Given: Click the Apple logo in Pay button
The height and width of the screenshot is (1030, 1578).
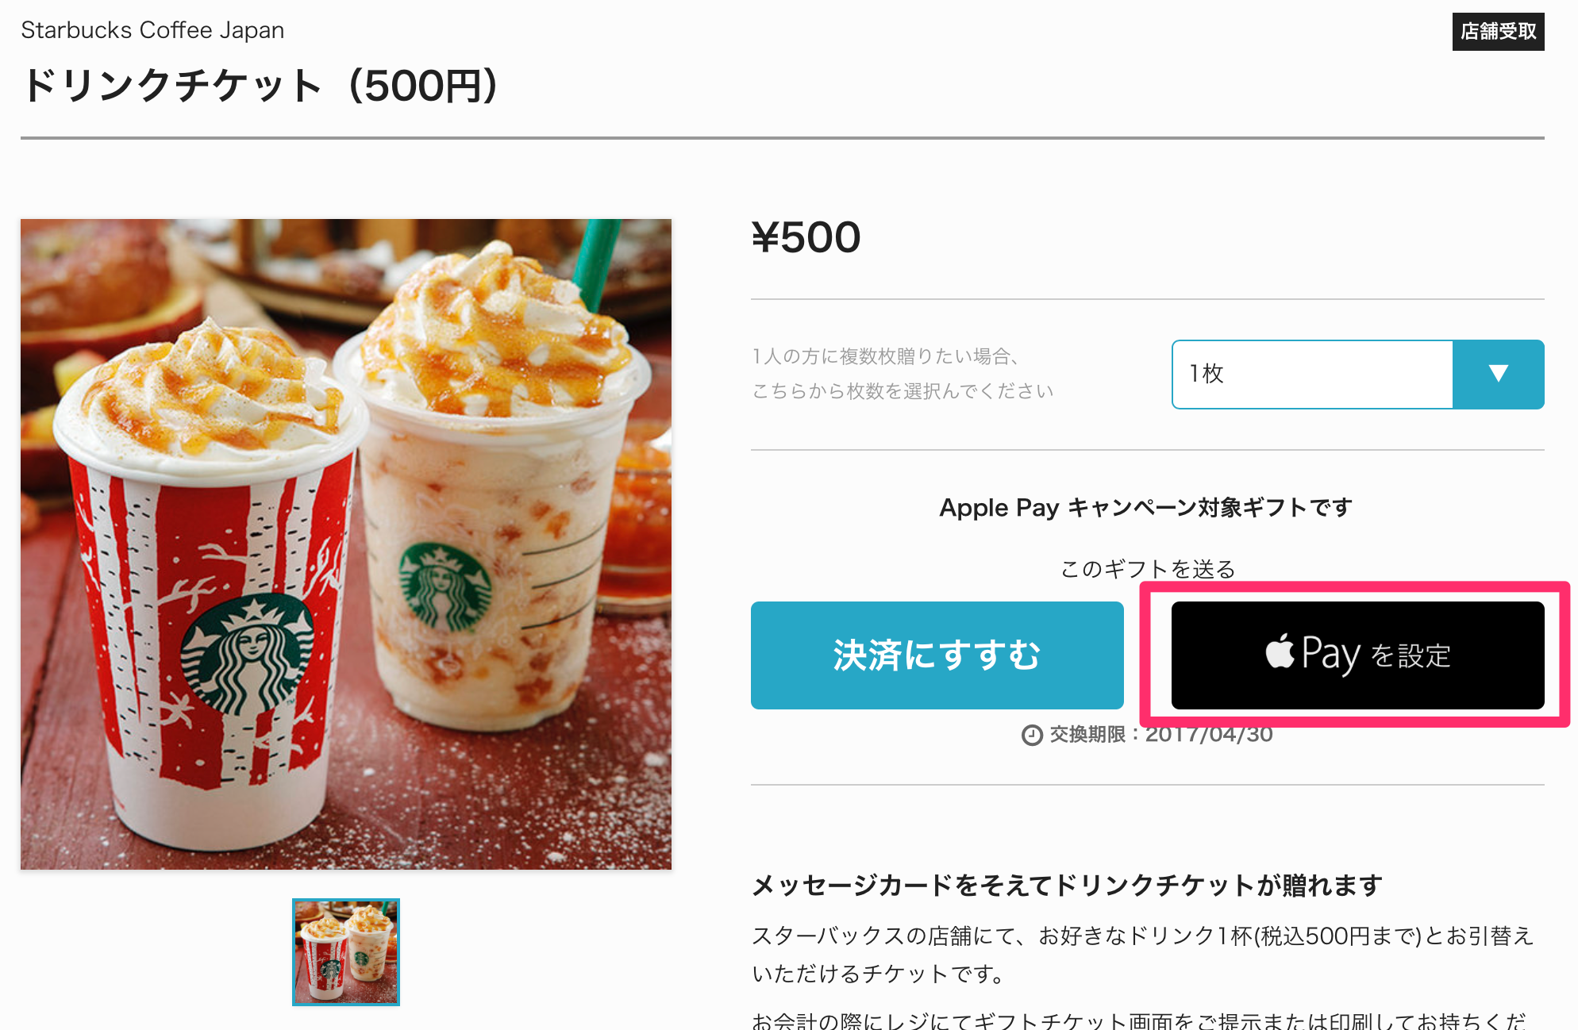Looking at the screenshot, I should pyautogui.click(x=1280, y=651).
